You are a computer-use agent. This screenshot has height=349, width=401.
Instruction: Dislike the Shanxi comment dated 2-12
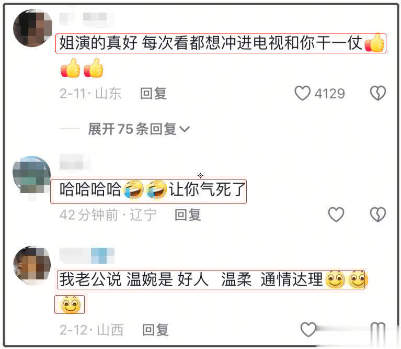click(377, 329)
